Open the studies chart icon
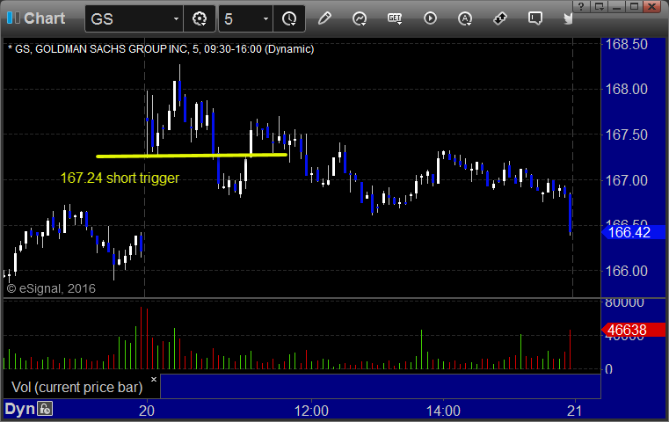 coord(360,18)
